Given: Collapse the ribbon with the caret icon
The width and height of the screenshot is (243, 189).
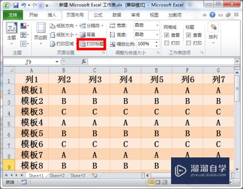Looking at the screenshot, I should pos(205,15).
